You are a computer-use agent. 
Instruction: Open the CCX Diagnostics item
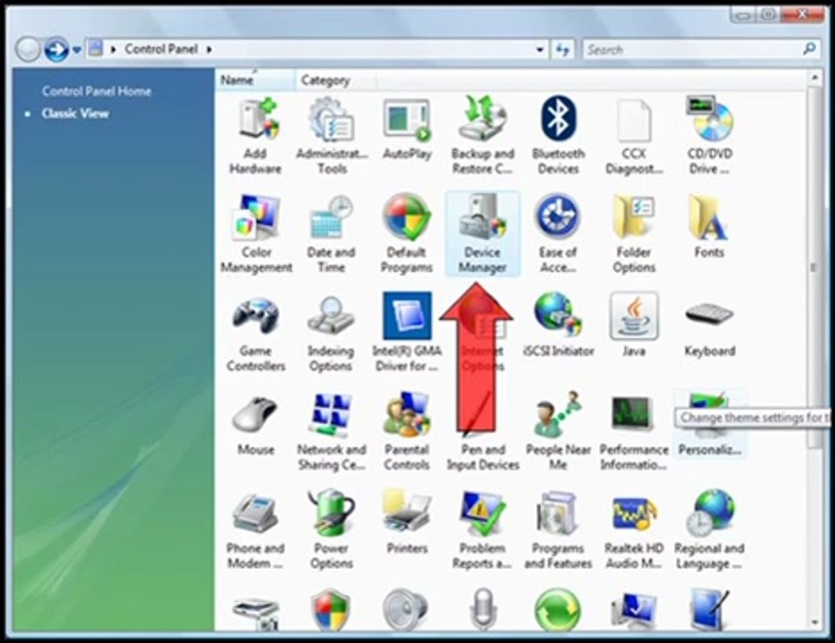(x=634, y=137)
